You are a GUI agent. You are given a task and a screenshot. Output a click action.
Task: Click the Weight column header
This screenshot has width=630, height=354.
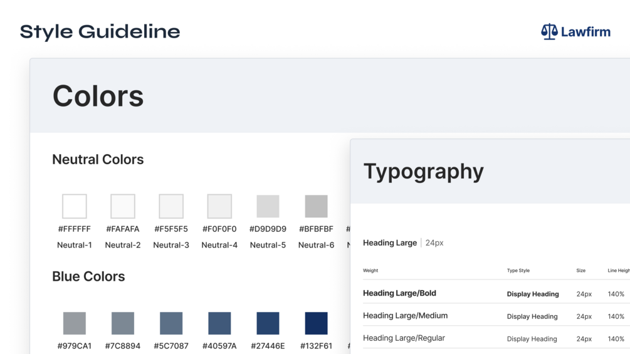370,271
